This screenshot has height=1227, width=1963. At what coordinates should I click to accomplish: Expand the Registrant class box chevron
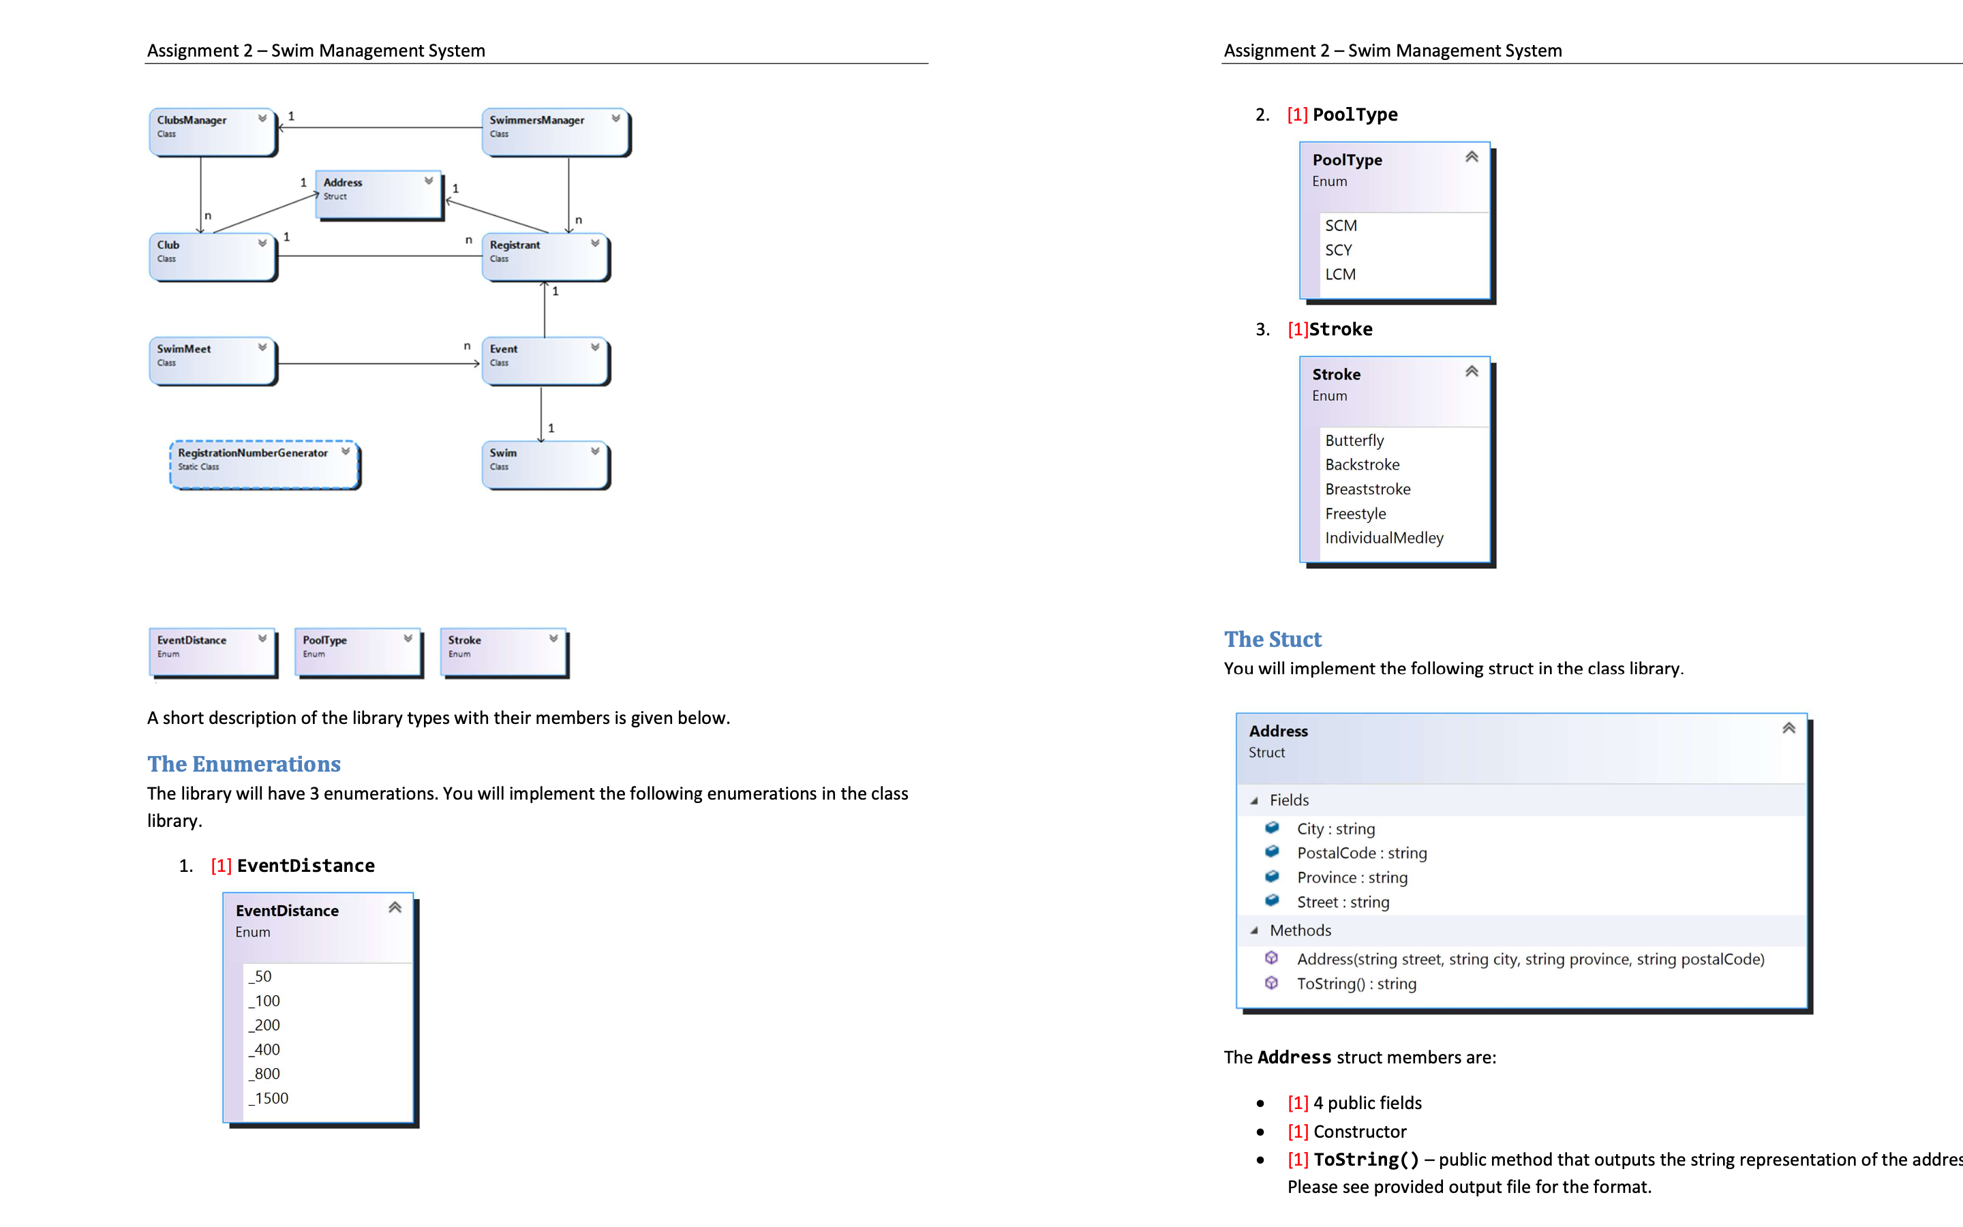(594, 243)
